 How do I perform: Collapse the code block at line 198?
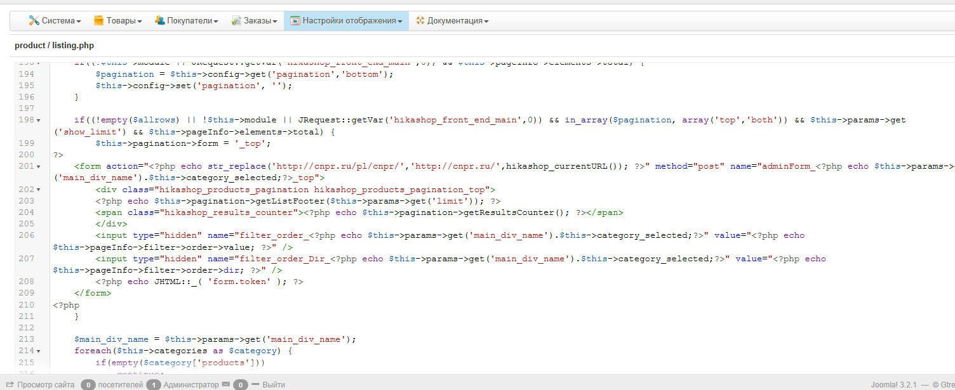(39, 120)
